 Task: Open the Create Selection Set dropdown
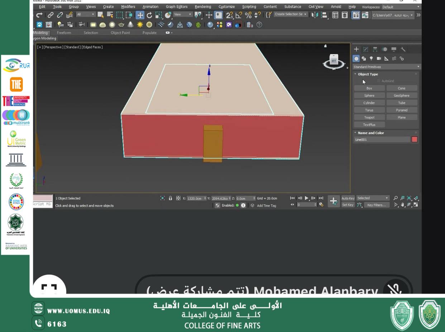pyautogui.click(x=291, y=14)
